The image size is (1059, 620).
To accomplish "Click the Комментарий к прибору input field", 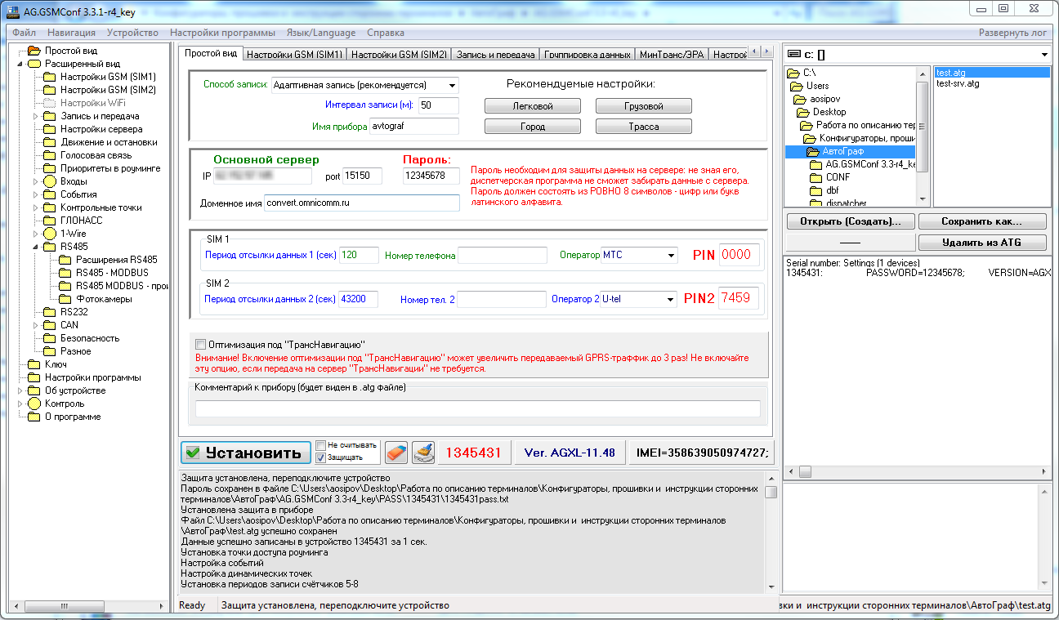I will (477, 408).
